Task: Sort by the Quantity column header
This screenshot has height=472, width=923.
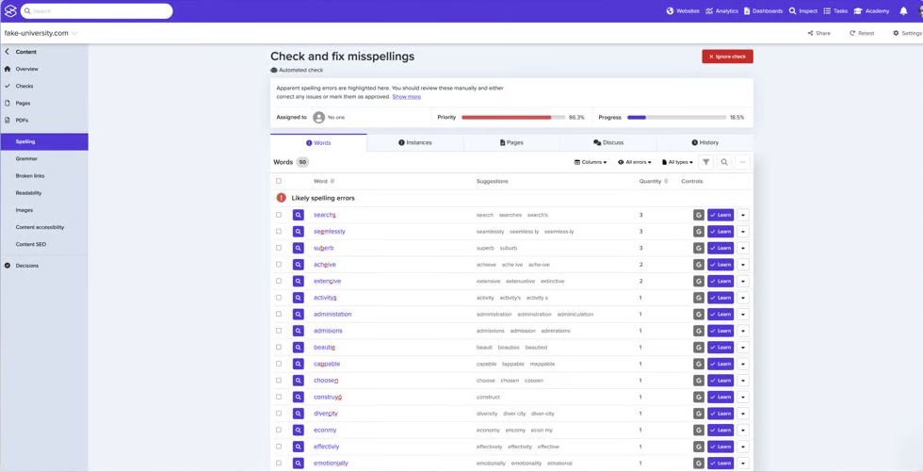Action: click(x=653, y=181)
